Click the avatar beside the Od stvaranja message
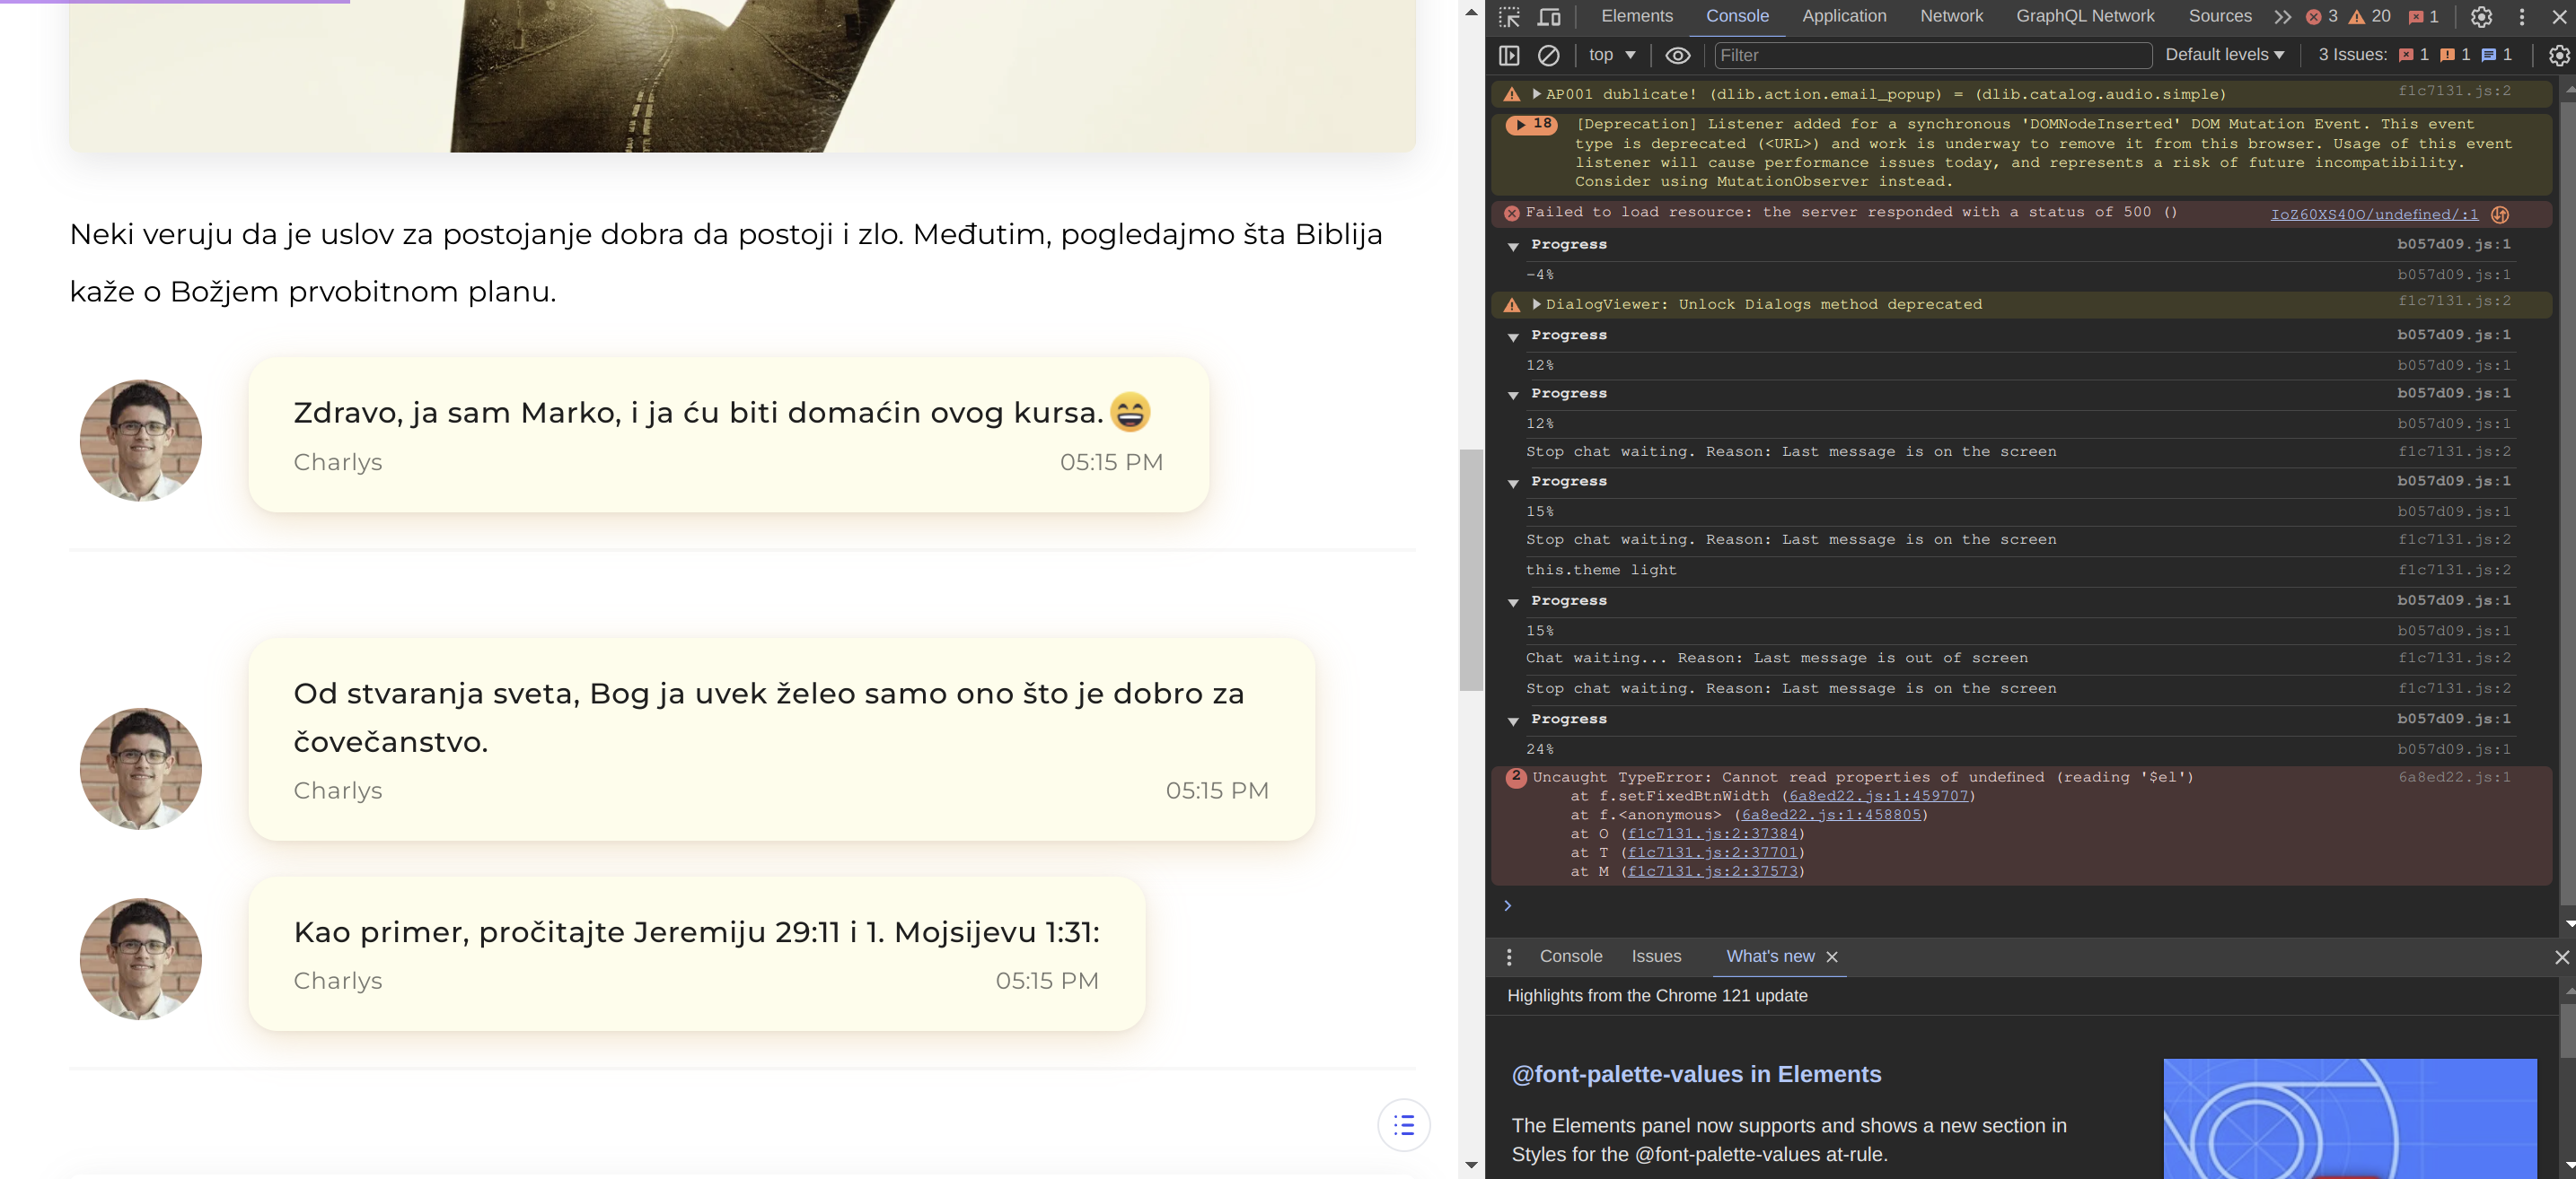 (141, 769)
